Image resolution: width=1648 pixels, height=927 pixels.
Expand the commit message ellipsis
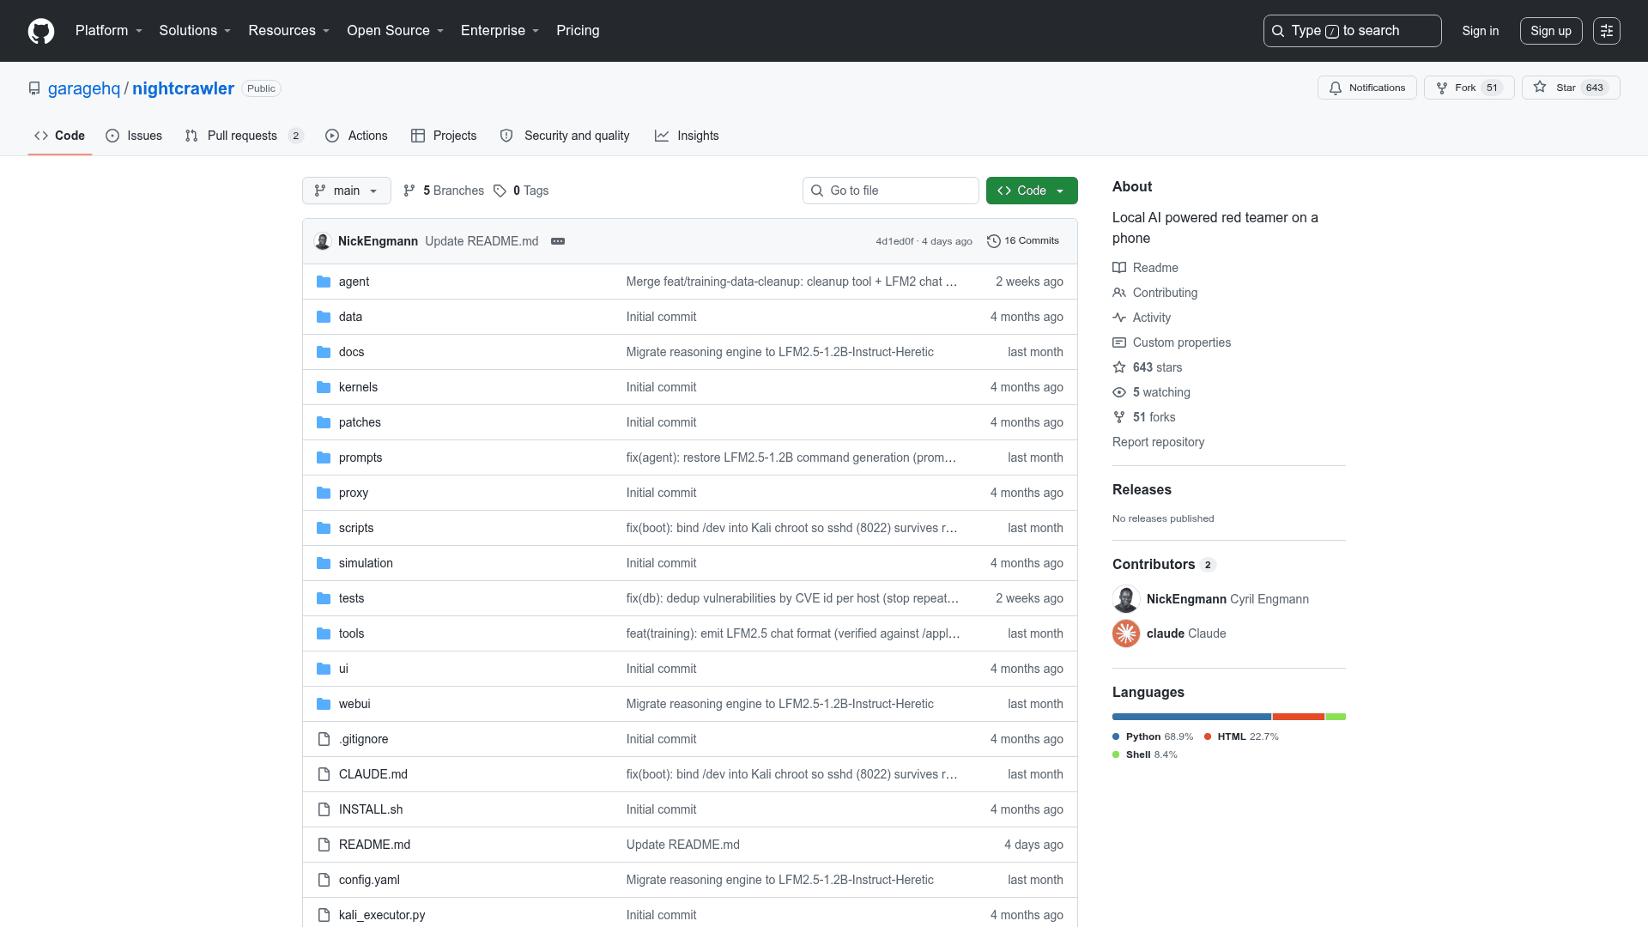pos(558,241)
